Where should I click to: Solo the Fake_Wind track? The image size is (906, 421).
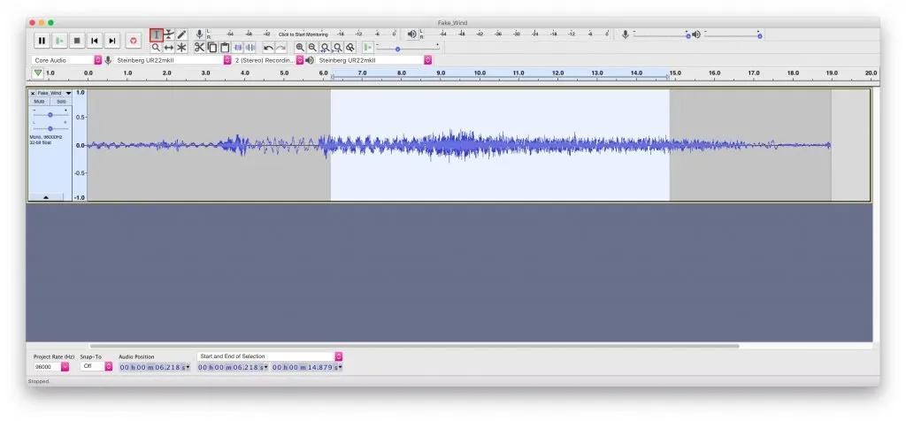click(61, 101)
